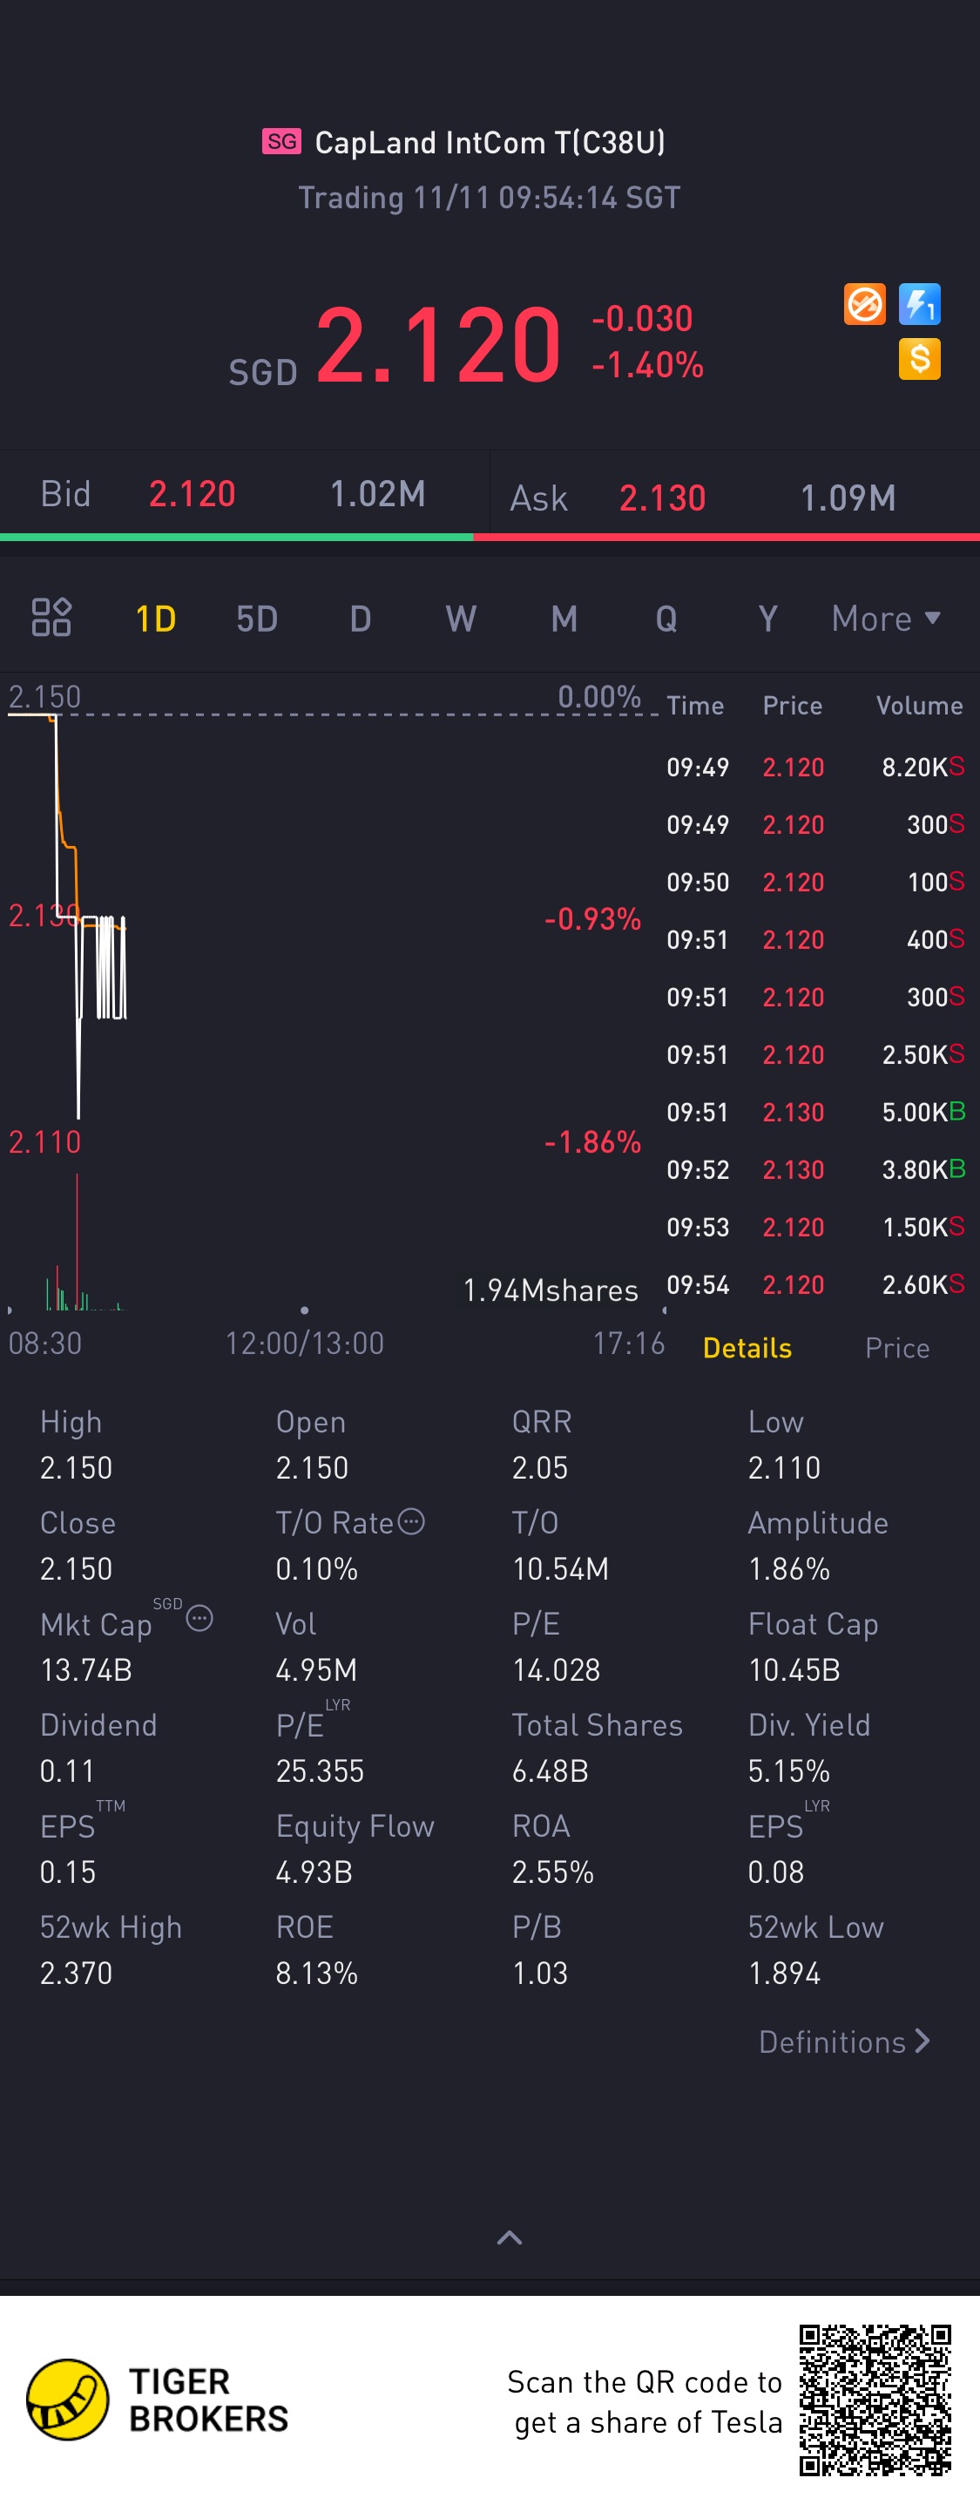This screenshot has height=2505, width=980.
Task: Open the Mkt Cap currency options icon
Action: tap(199, 1618)
